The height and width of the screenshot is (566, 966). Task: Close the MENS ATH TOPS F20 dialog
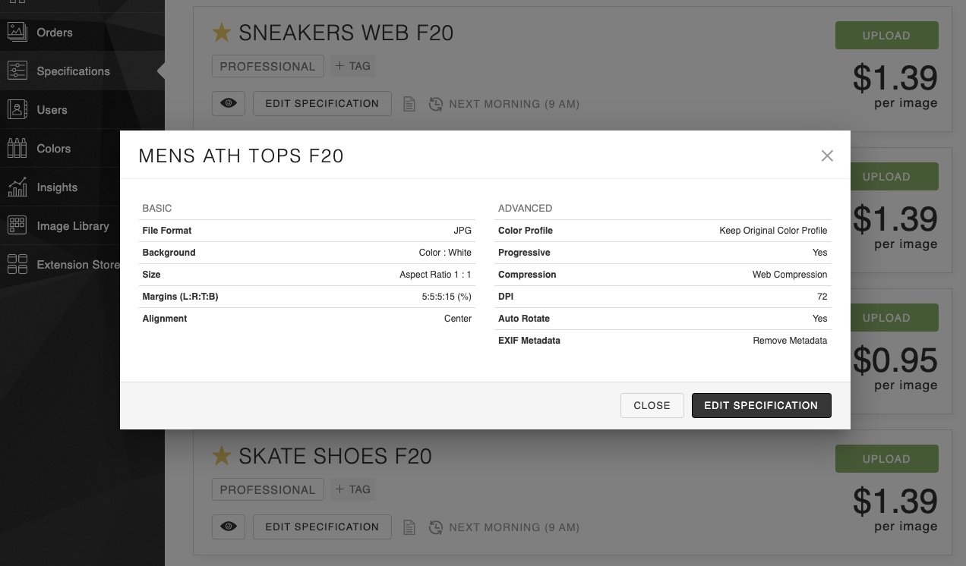click(827, 156)
